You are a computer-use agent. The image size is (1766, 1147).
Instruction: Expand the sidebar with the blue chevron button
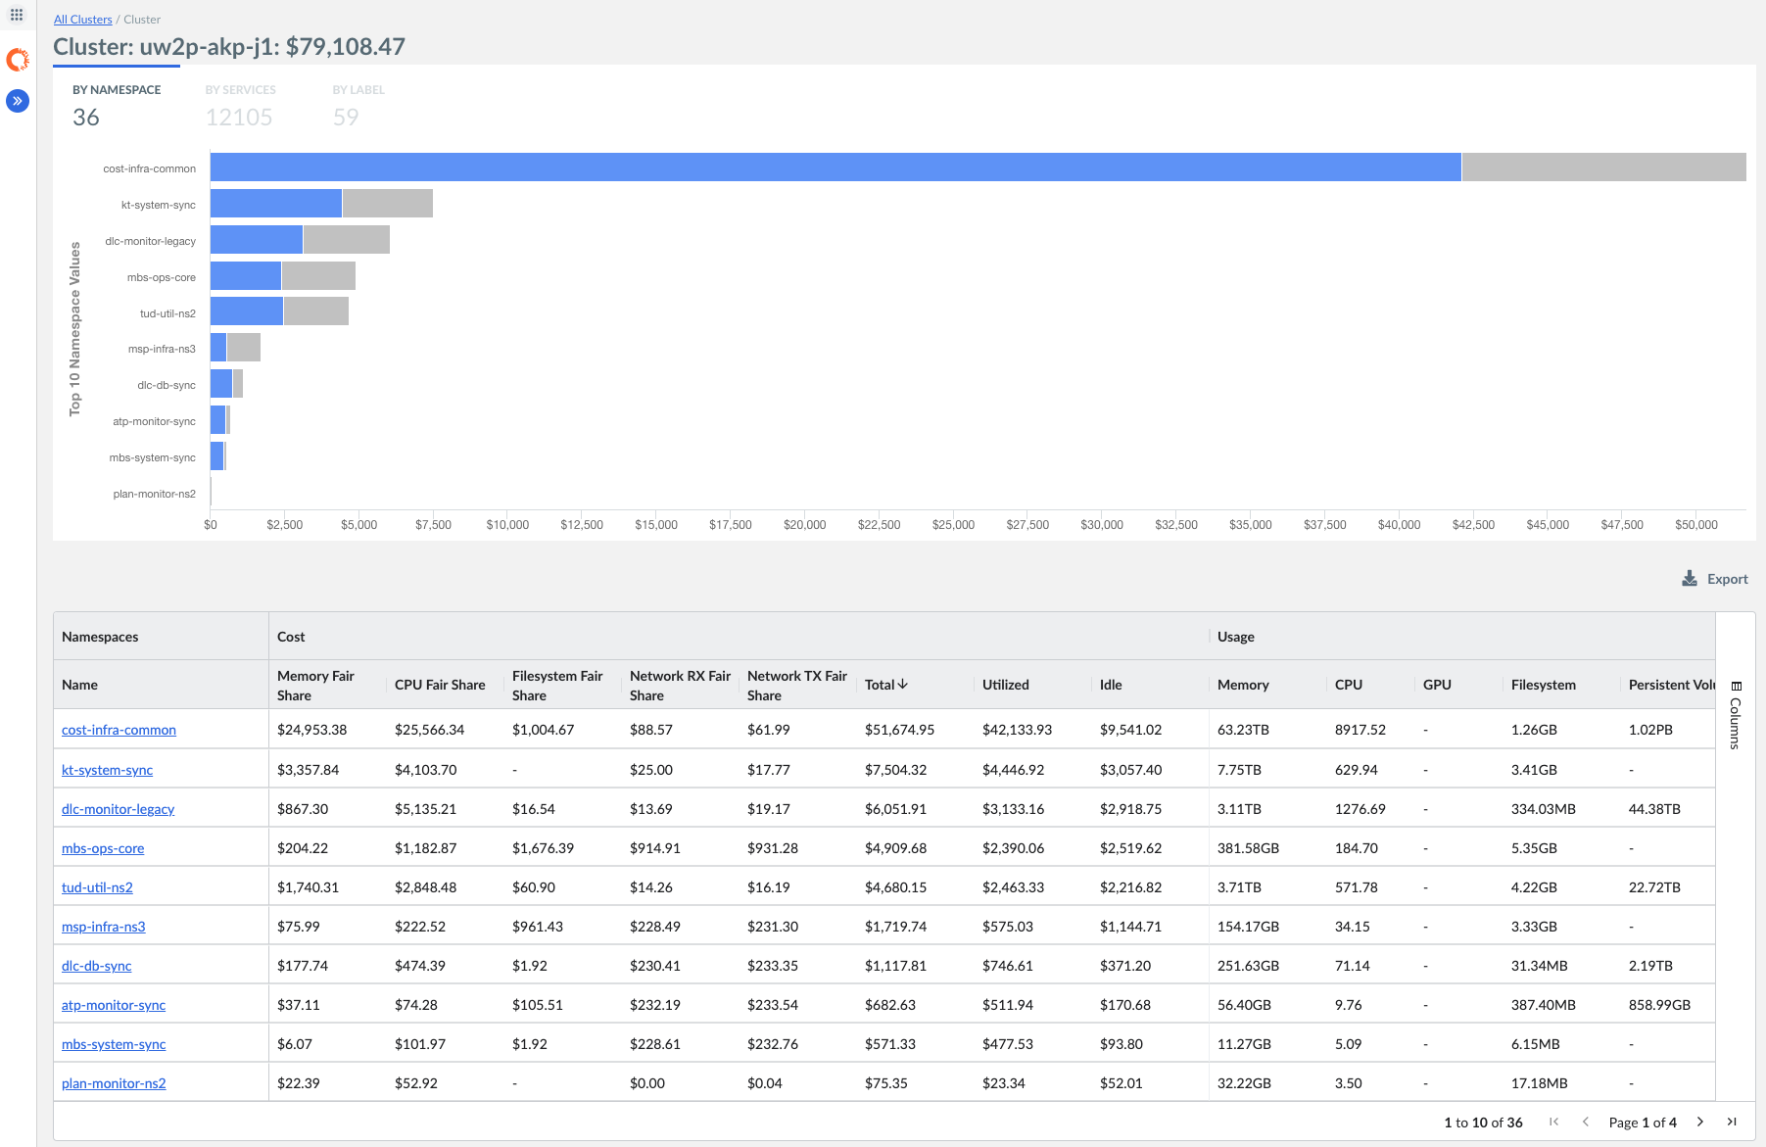point(17,101)
